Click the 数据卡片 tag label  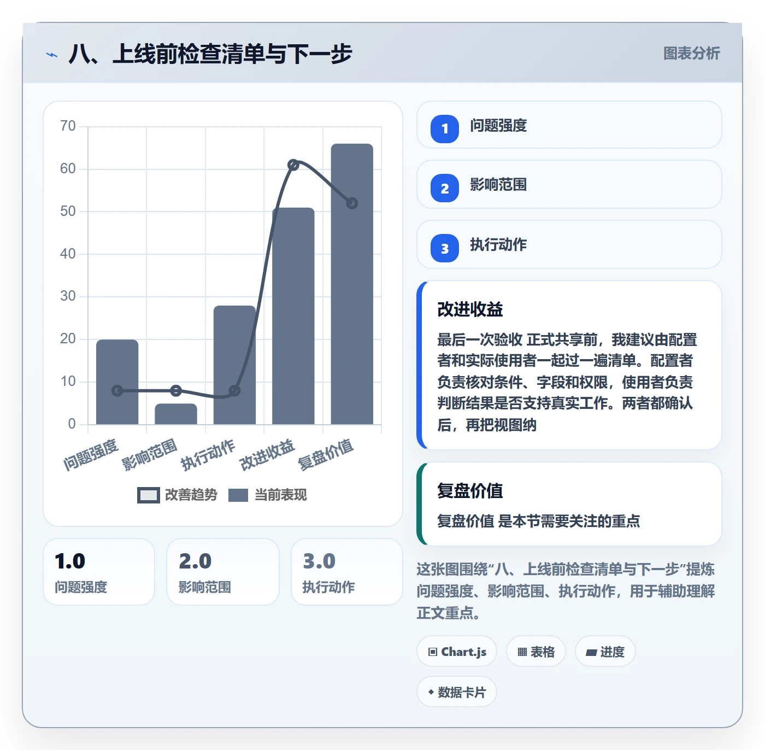(x=462, y=692)
